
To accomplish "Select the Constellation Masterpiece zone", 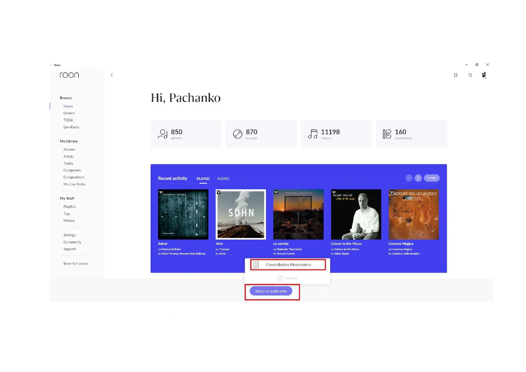I will pyautogui.click(x=288, y=265).
